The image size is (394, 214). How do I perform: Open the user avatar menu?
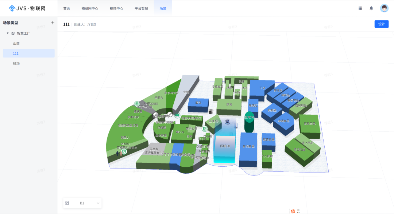coord(384,8)
